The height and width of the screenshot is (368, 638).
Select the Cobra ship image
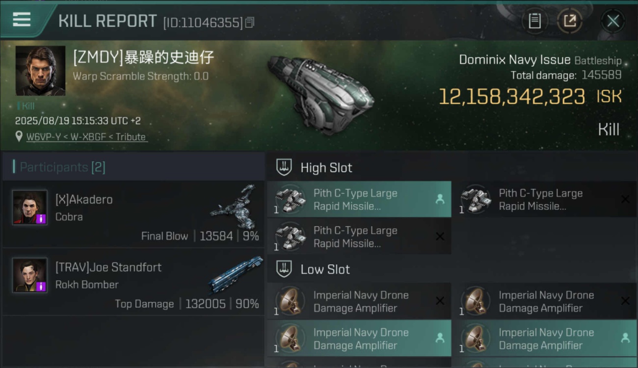tap(235, 206)
